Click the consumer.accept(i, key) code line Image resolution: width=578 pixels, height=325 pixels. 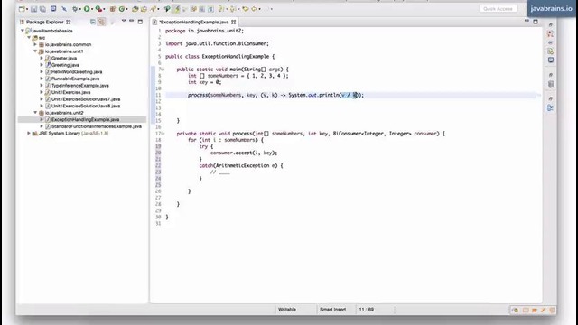(x=244, y=153)
